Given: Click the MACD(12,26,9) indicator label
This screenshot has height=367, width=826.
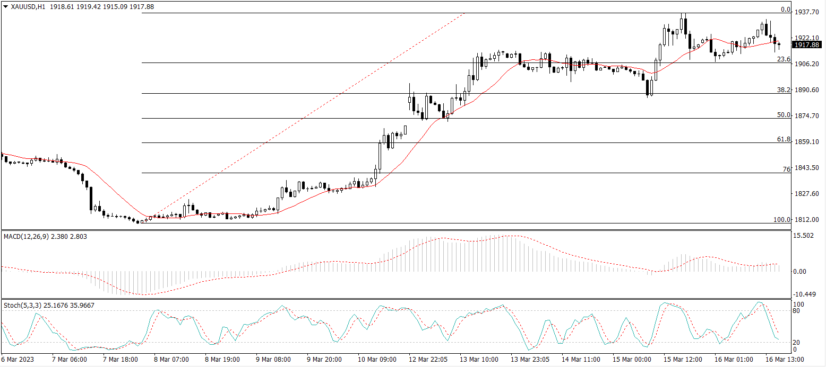Looking at the screenshot, I should click(27, 237).
